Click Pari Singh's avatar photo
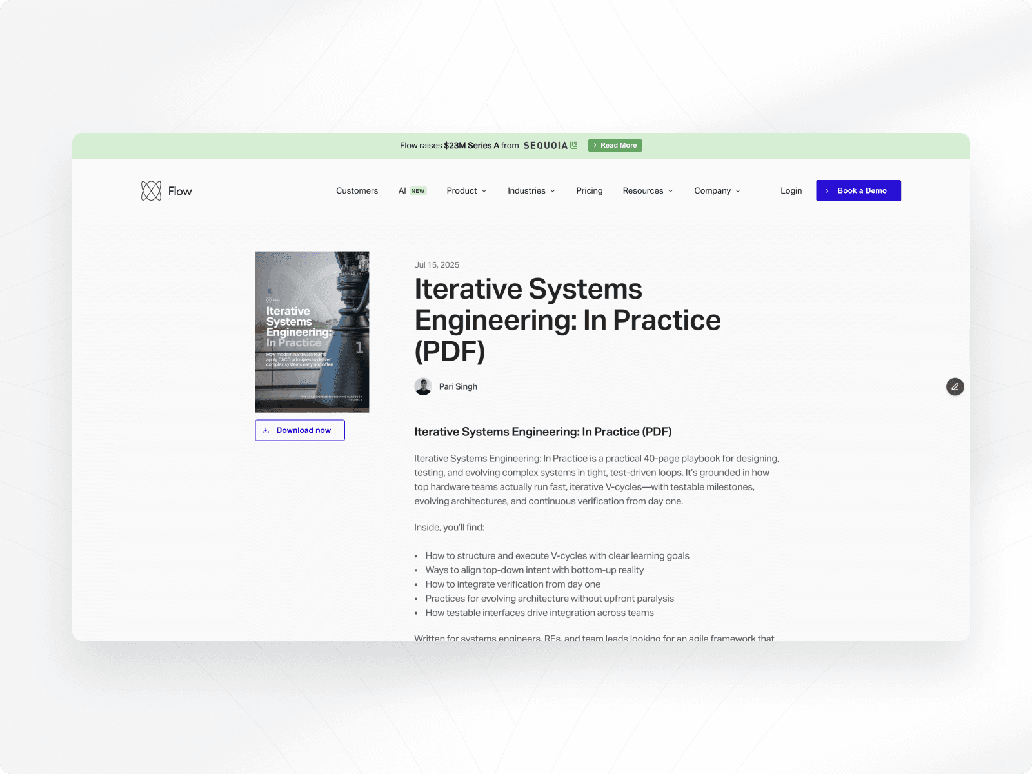 click(424, 386)
